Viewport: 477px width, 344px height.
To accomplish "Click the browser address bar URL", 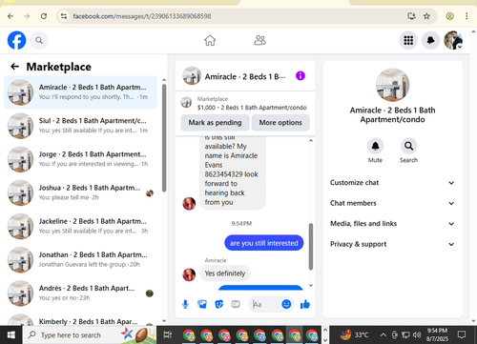I will coord(141,16).
